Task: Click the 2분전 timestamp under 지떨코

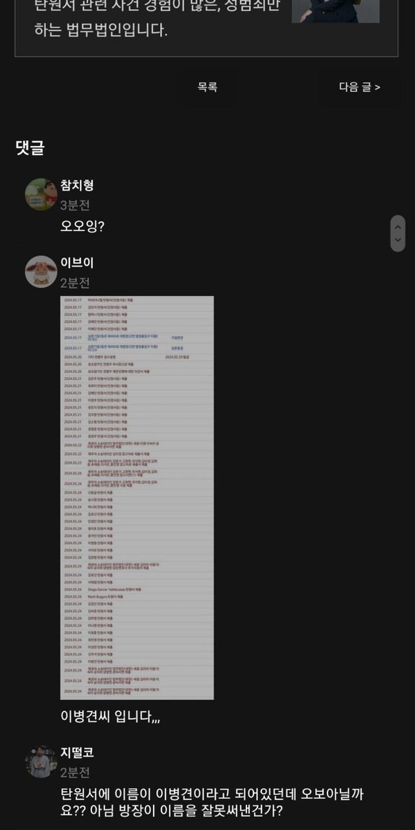Action: (75, 773)
